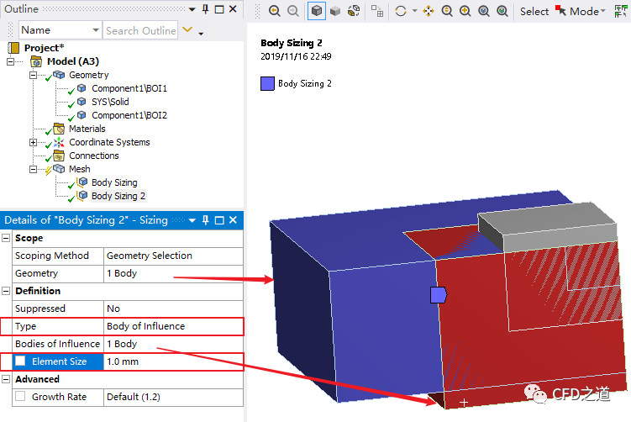Click the box zoom magnifier icon
Viewport: 631px width, 422px height.
pyautogui.click(x=465, y=11)
